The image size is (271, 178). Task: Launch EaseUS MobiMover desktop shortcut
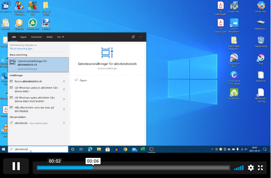point(234,24)
